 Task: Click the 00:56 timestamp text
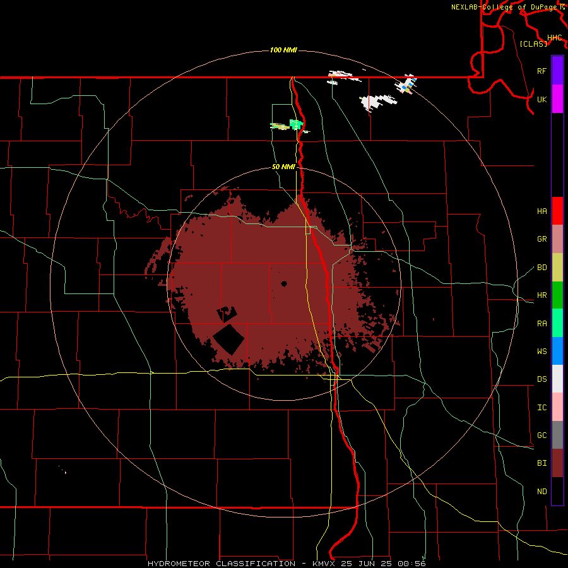click(x=411, y=564)
